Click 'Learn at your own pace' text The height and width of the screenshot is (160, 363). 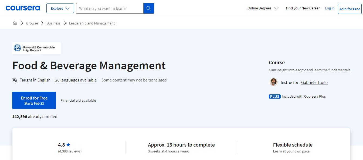pos(291,151)
